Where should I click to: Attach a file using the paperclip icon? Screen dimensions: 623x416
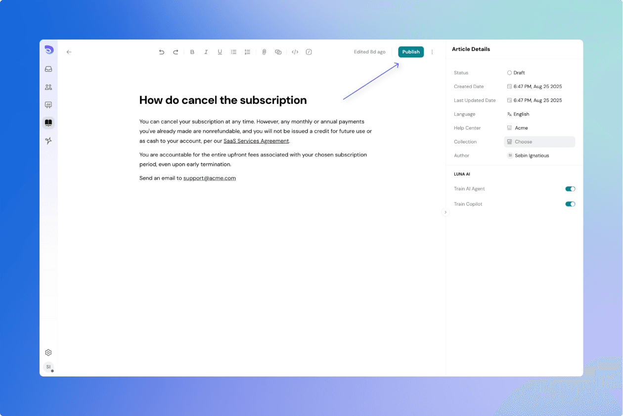click(264, 52)
